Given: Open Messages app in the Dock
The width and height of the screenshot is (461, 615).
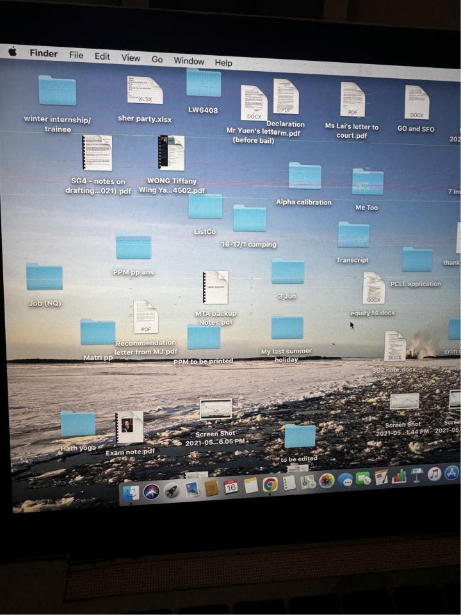Looking at the screenshot, I should coord(345,480).
